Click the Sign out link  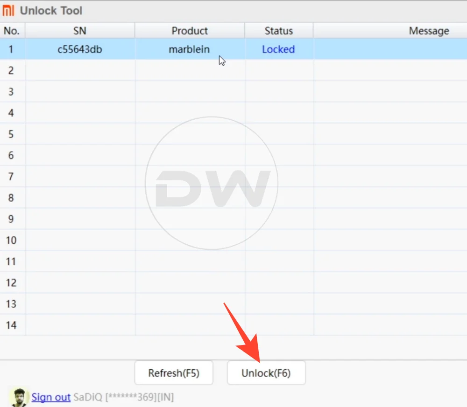pos(51,397)
